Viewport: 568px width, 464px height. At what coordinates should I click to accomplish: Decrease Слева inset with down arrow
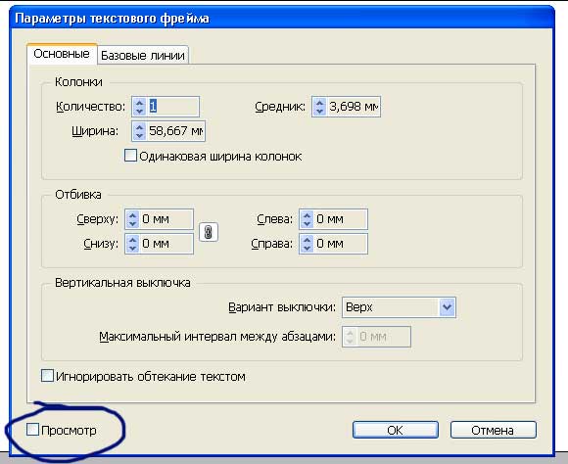307,223
